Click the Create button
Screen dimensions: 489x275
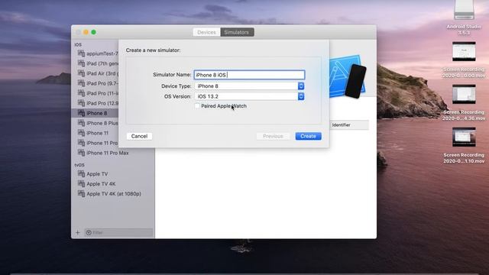(x=308, y=136)
